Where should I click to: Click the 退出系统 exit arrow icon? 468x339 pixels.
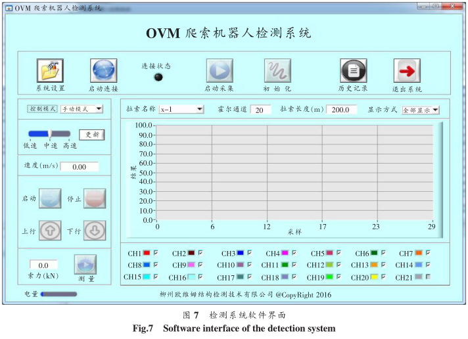pyautogui.click(x=407, y=70)
